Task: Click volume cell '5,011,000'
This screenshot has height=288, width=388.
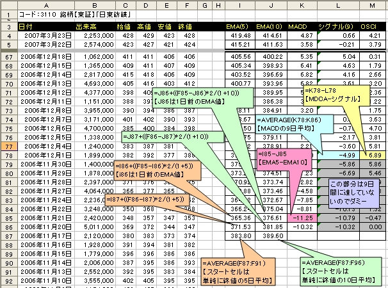Action: pyautogui.click(x=95, y=227)
